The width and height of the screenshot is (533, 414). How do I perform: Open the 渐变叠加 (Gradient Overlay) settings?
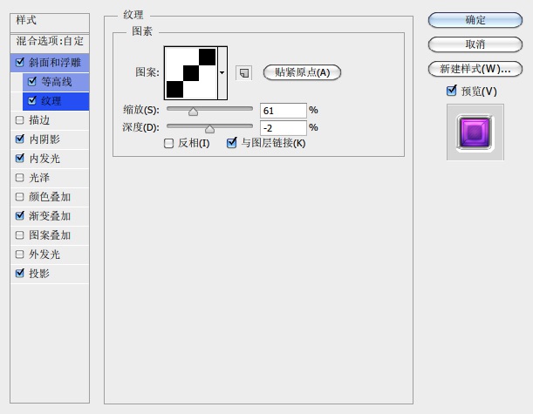pos(50,216)
